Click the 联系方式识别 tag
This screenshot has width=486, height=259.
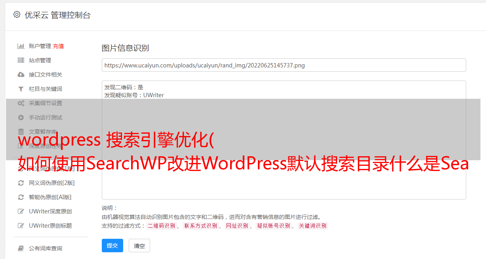pyautogui.click(x=200, y=226)
